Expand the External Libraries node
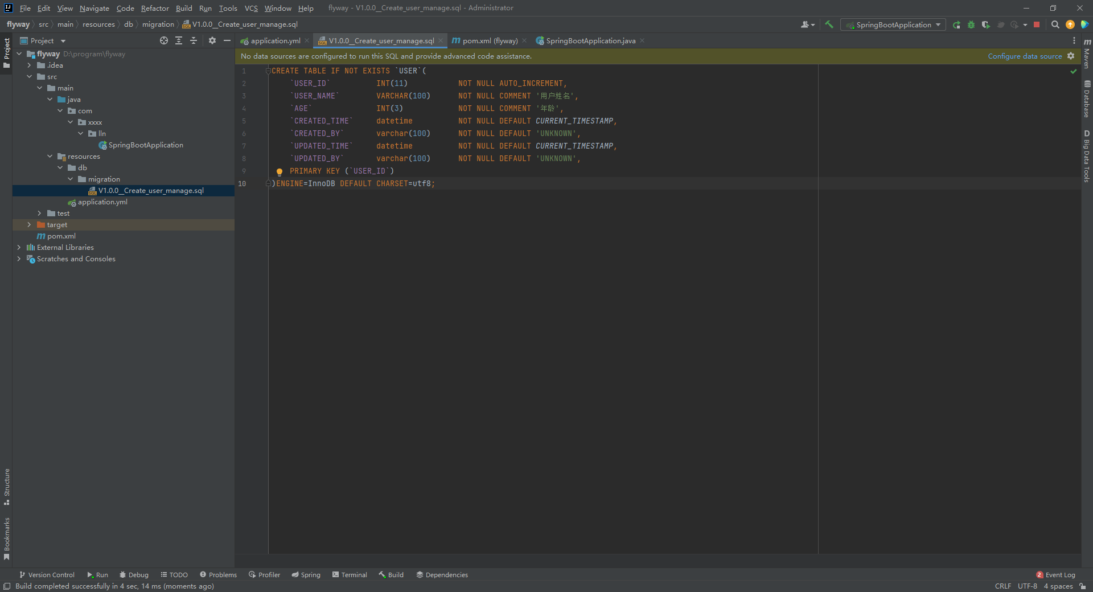Screen dimensions: 1093x592 click(x=20, y=247)
